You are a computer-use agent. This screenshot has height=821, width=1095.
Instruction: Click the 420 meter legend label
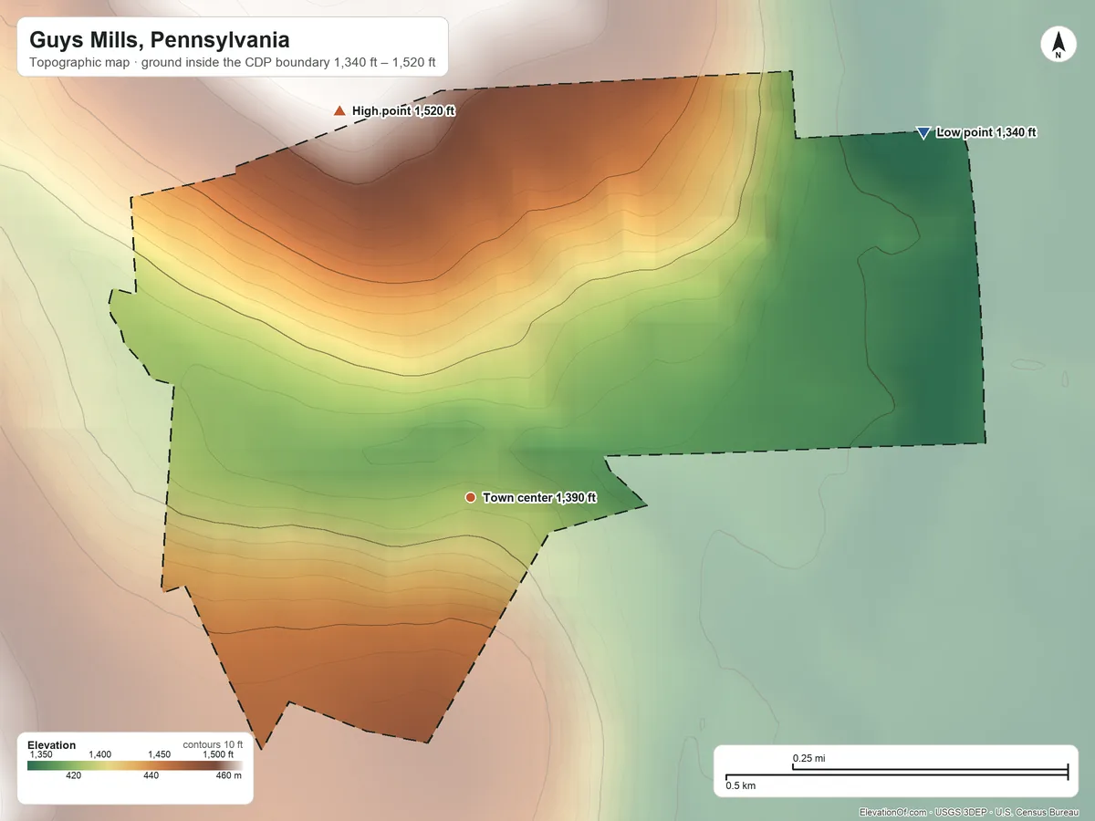point(73,776)
